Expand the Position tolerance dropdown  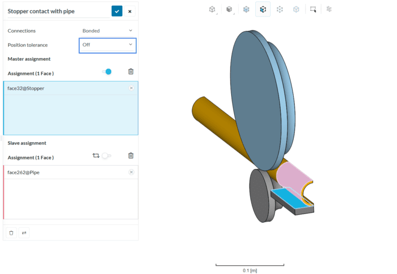pyautogui.click(x=108, y=45)
